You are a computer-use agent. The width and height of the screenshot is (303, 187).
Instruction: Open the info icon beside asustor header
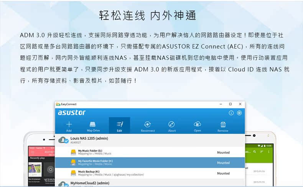click(231, 113)
